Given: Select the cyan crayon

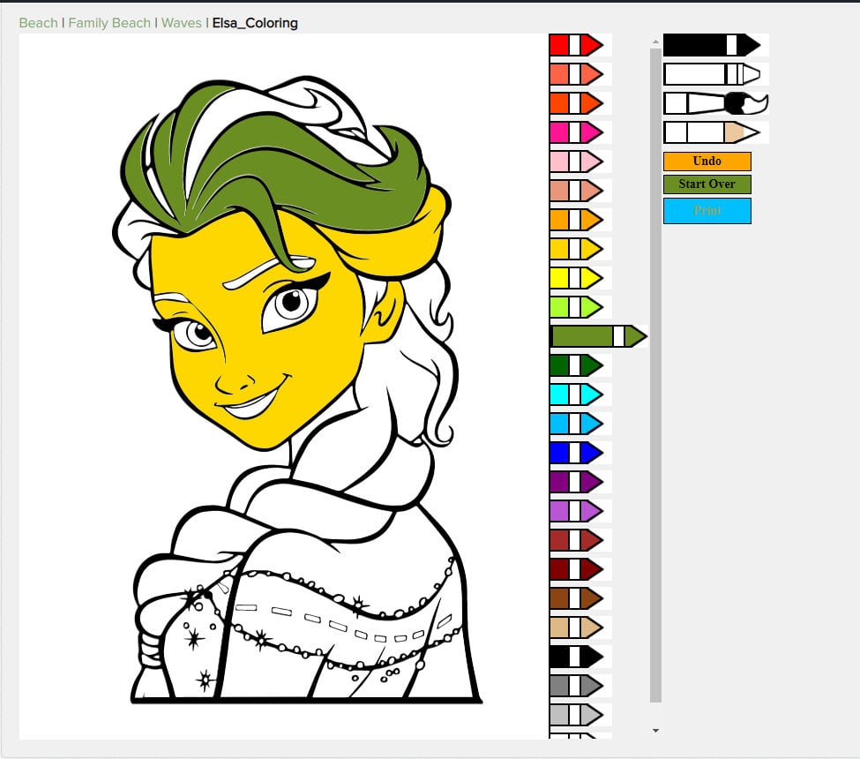Looking at the screenshot, I should (577, 394).
